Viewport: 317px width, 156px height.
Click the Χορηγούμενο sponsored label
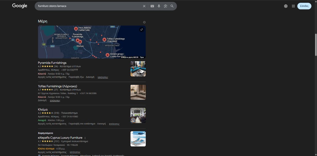46,133
